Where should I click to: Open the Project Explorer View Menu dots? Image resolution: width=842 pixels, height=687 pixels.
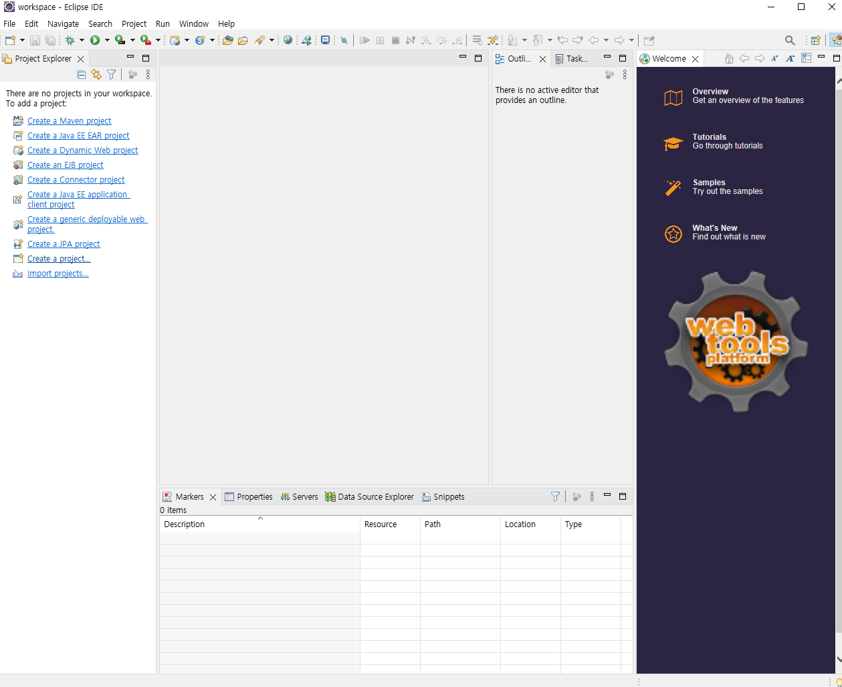pyautogui.click(x=148, y=75)
